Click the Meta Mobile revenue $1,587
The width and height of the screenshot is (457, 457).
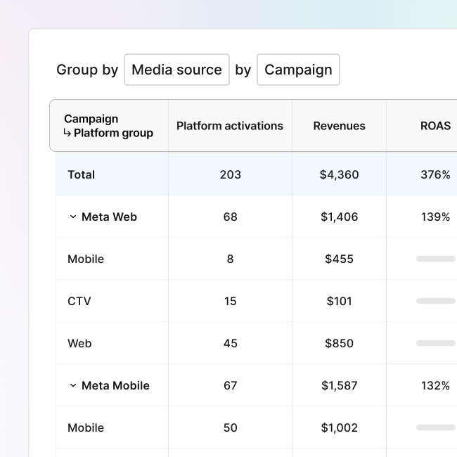tap(339, 385)
